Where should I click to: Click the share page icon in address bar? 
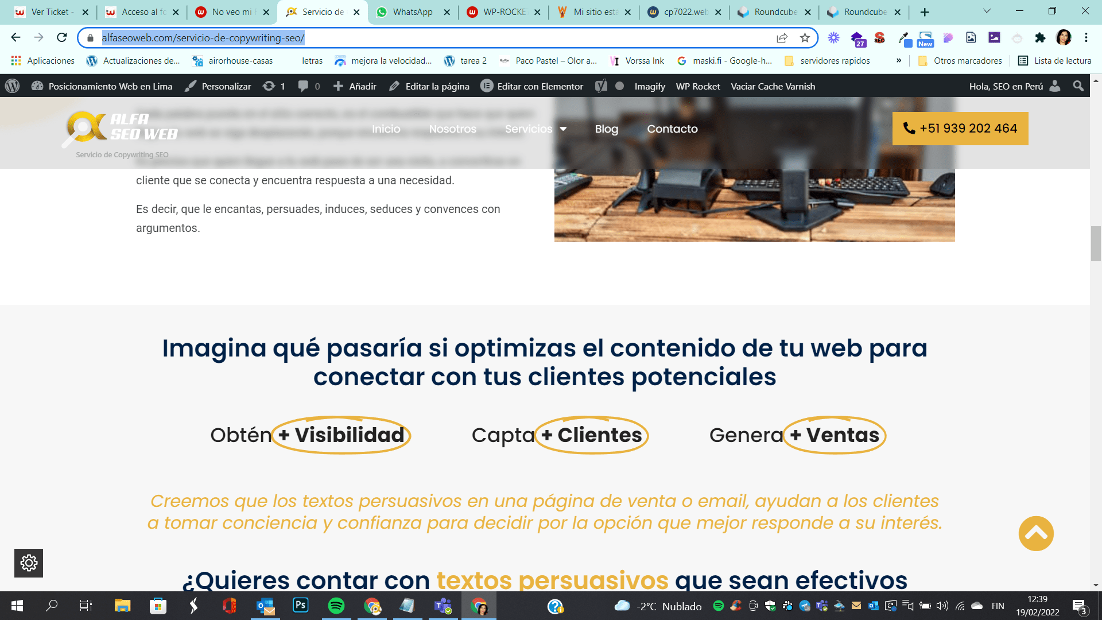click(782, 38)
